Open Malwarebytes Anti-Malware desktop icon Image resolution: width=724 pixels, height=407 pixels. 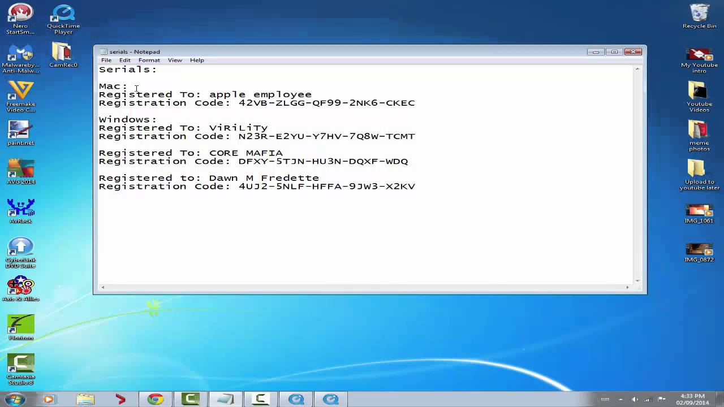tap(20, 59)
